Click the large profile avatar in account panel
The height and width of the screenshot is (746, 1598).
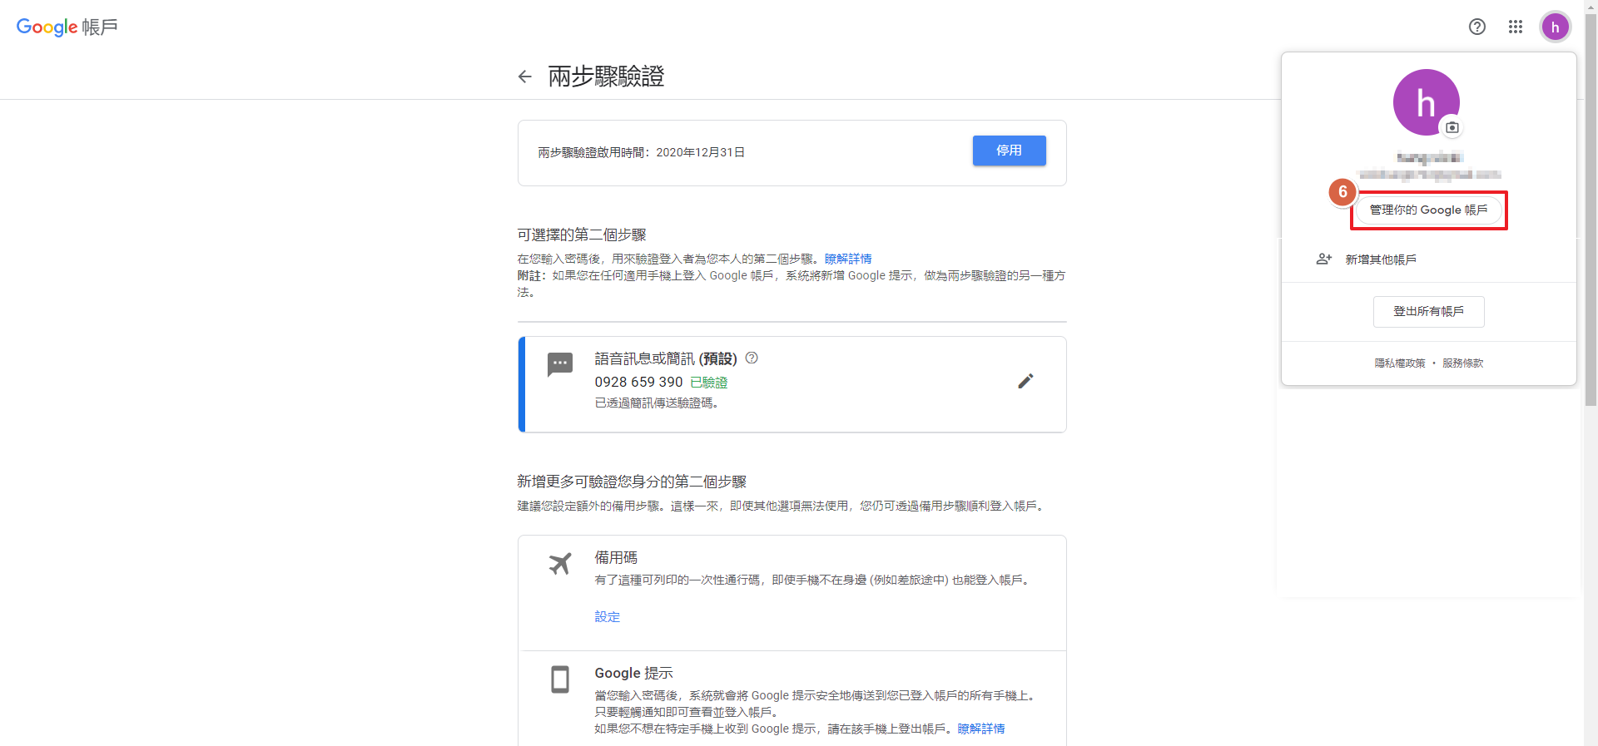(x=1425, y=101)
